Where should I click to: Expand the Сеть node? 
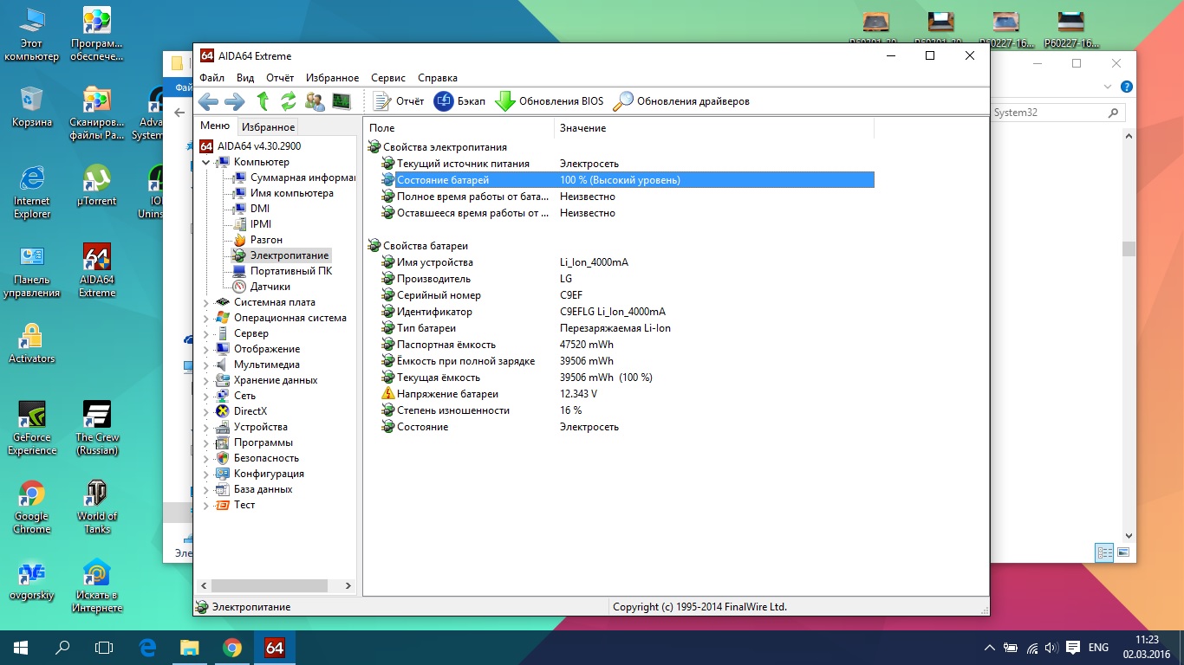206,396
